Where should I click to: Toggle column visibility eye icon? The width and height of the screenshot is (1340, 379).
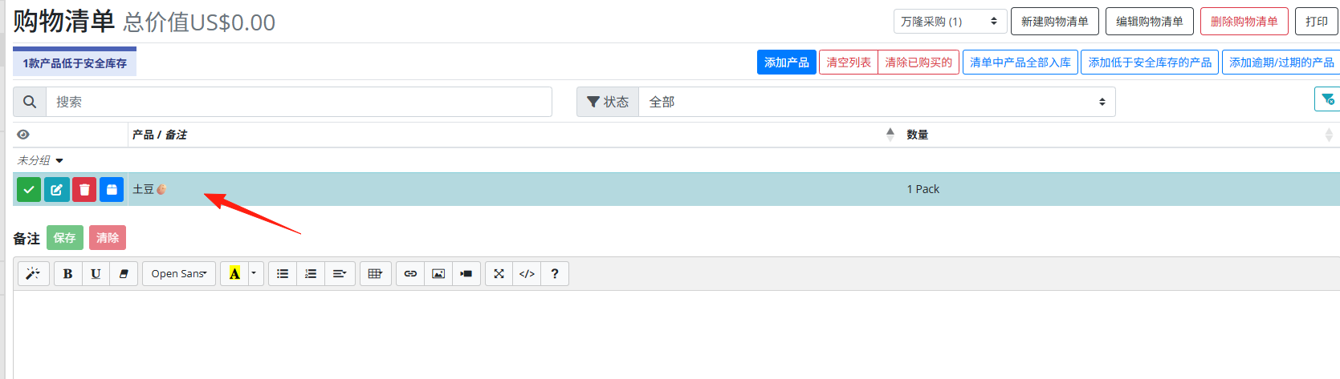[23, 135]
